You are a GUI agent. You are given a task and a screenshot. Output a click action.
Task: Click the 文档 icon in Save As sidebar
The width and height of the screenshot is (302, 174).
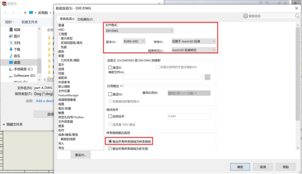(x=11, y=42)
